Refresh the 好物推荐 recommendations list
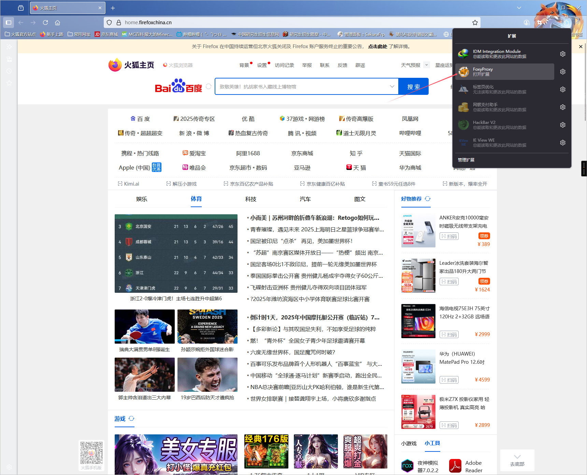Viewport: 587px width, 475px height. (x=428, y=199)
